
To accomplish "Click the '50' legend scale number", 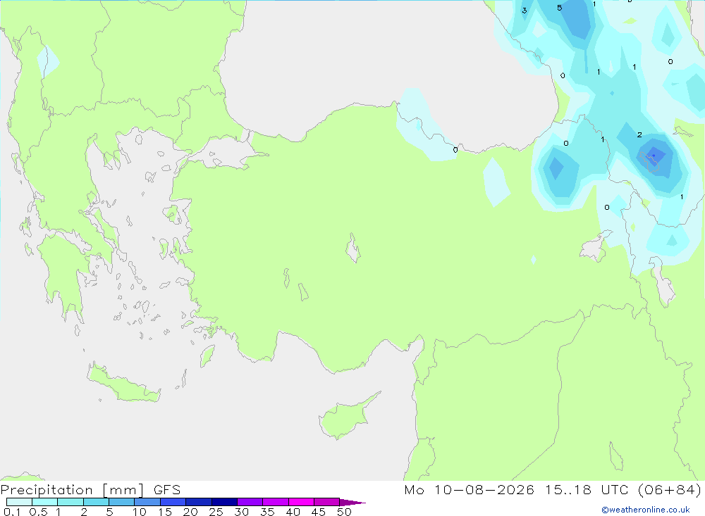I will click(x=345, y=512).
